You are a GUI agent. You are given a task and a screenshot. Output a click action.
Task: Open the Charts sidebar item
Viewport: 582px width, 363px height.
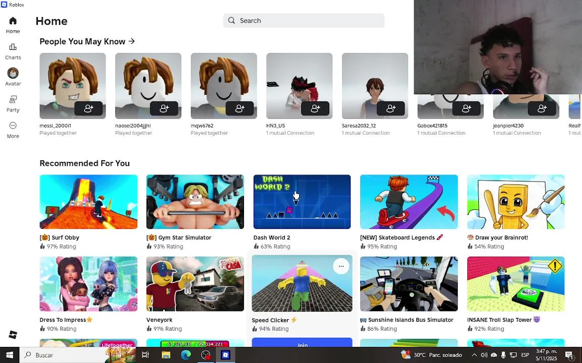pyautogui.click(x=13, y=51)
